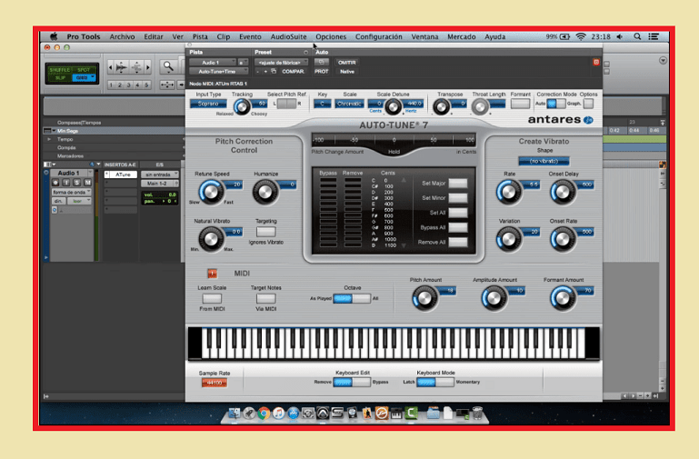
Task: Select the Zoomer magnifier tool in Pro Tools
Action: click(168, 67)
